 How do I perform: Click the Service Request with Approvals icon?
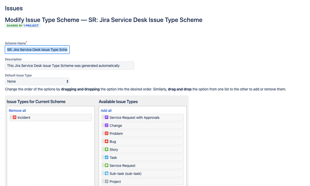click(x=106, y=117)
